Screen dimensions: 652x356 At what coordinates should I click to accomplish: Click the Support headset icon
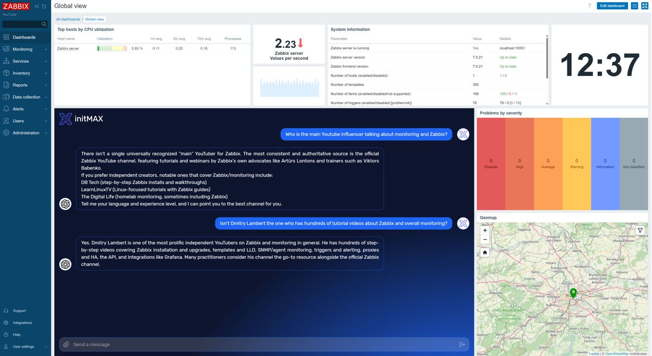coord(6,311)
